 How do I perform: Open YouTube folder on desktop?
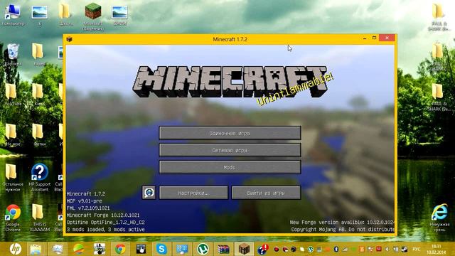click(x=12, y=95)
